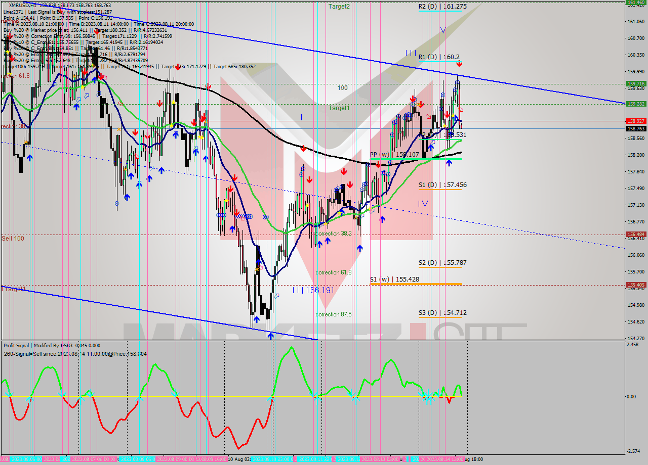This screenshot has height=465, width=648.
Task: Select the correction 61.8 Fibonacci label
Action: pos(333,272)
